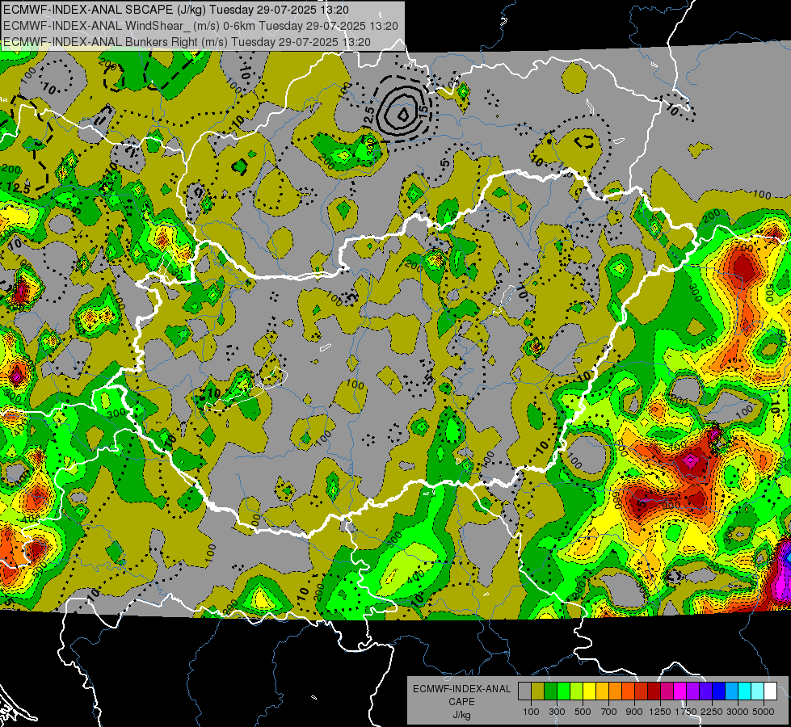Click the 1250 tick label on legend
791x727 pixels.
point(660,712)
